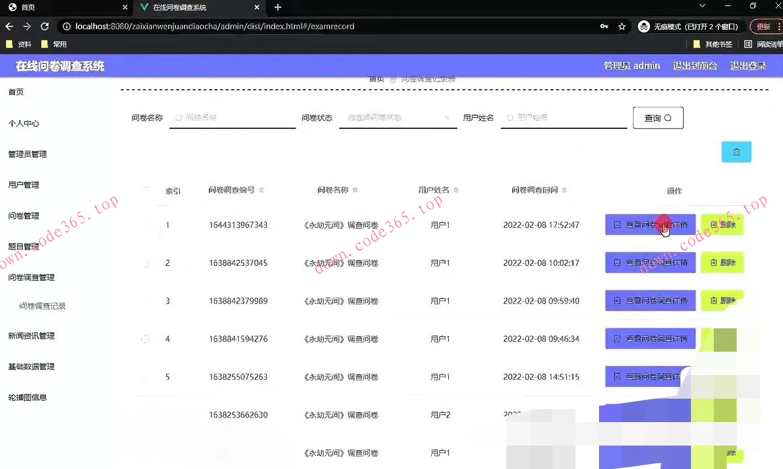Click the browser back arrow
This screenshot has height=469, width=783.
[x=9, y=27]
